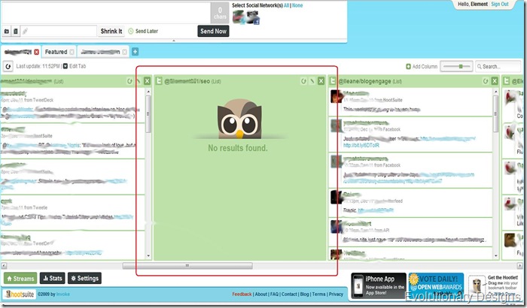Click blogengage column scrollbar down arrow

pos(495,256)
